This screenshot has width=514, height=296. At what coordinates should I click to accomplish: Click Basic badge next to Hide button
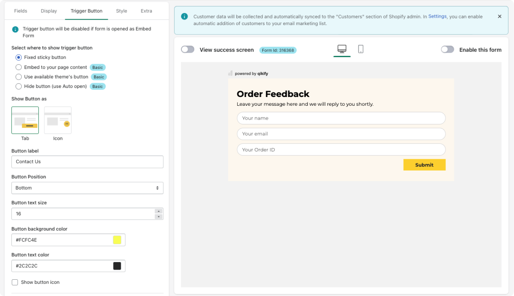(97, 87)
